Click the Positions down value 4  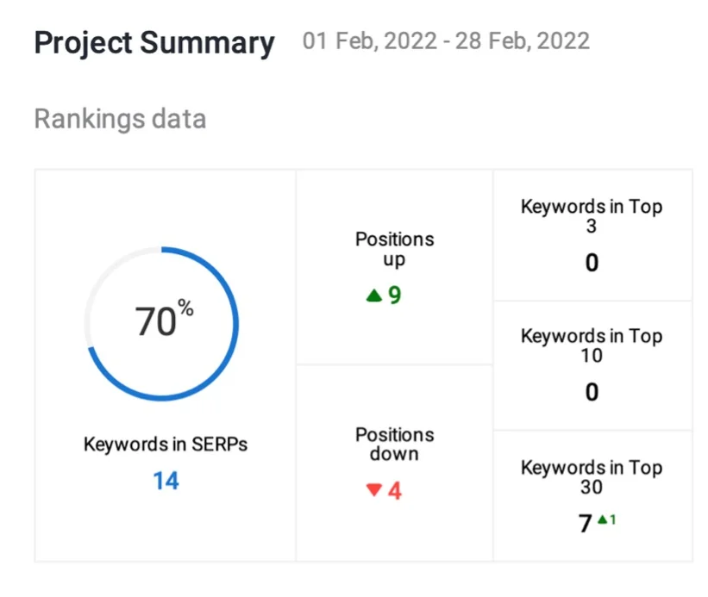[x=395, y=491]
